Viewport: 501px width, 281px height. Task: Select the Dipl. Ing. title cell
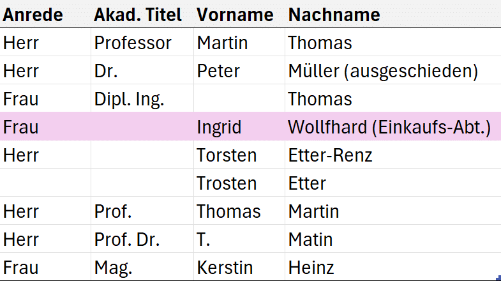click(x=142, y=99)
